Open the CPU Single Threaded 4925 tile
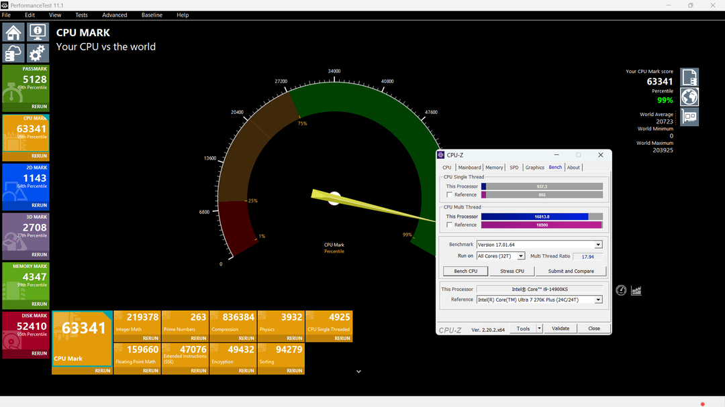This screenshot has height=407, width=725. 329,323
